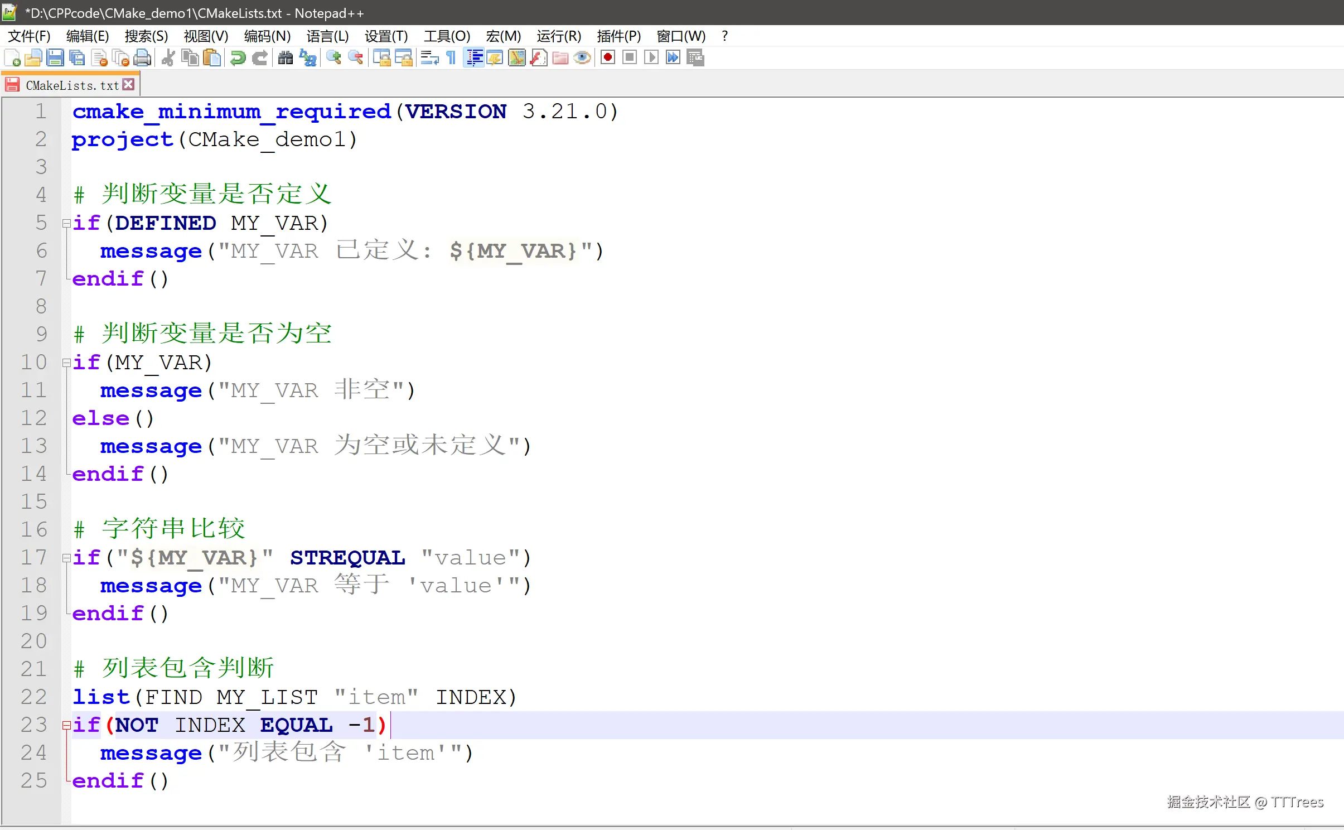Open the 插件(P) menu
1344x830 pixels.
point(618,36)
